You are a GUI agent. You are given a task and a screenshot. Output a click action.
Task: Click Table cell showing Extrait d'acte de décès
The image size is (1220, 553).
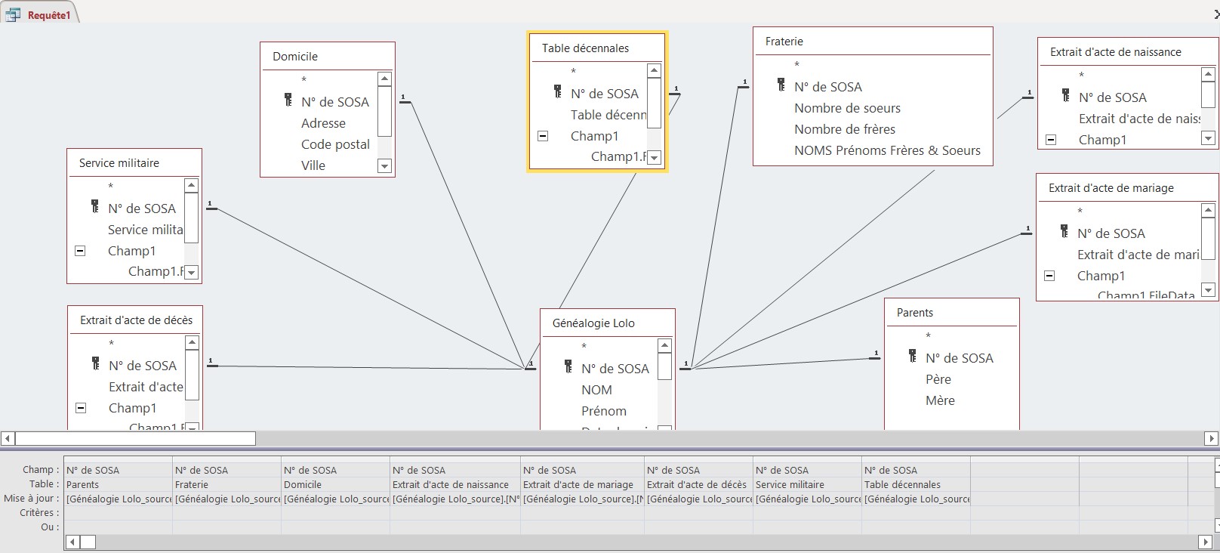699,484
